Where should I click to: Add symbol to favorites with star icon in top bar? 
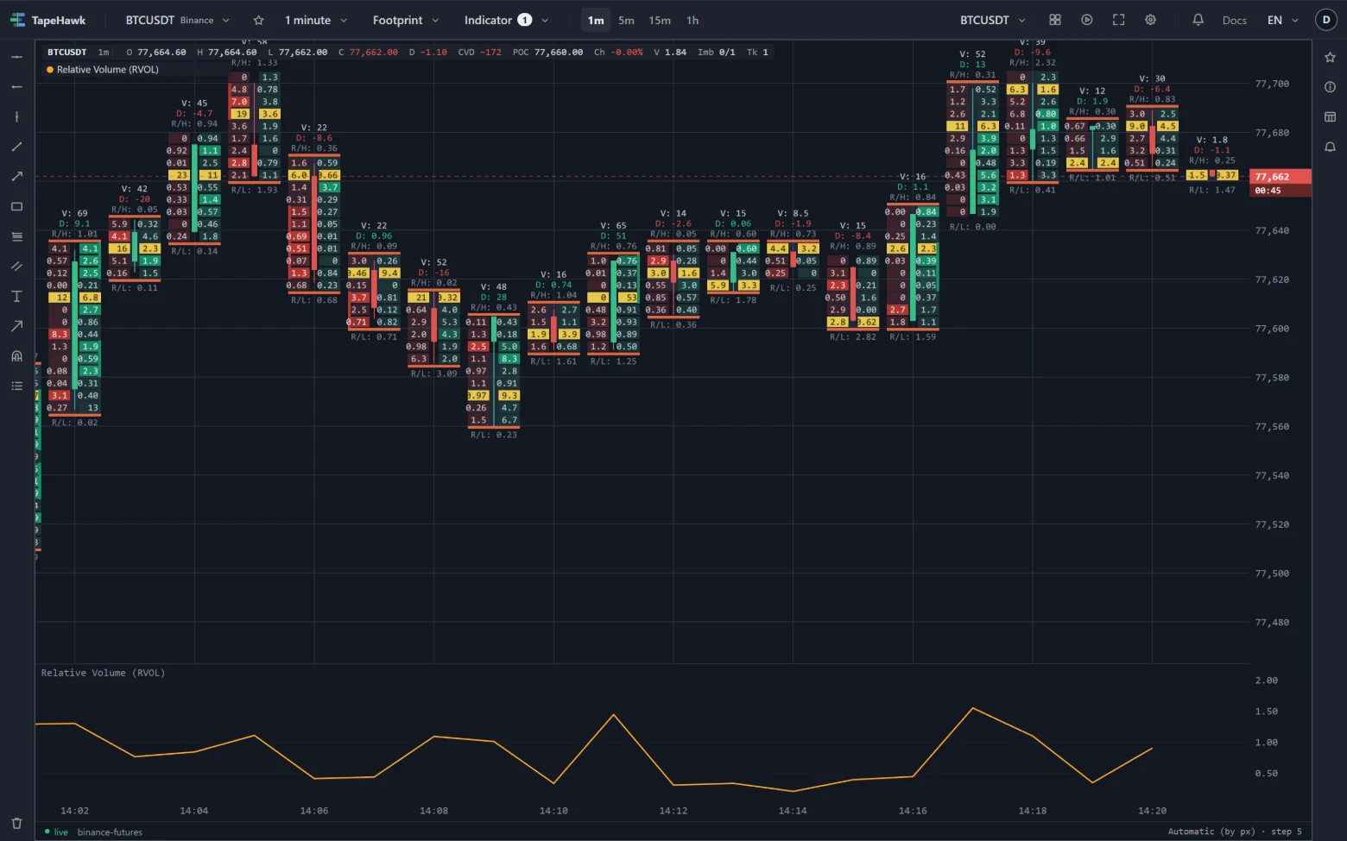coord(258,20)
